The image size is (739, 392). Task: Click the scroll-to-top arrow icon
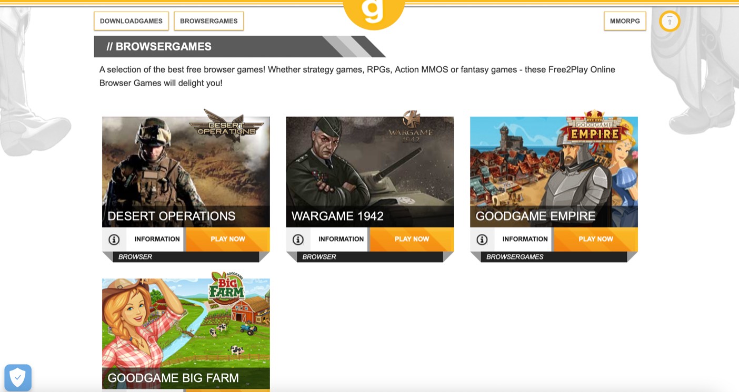(670, 22)
